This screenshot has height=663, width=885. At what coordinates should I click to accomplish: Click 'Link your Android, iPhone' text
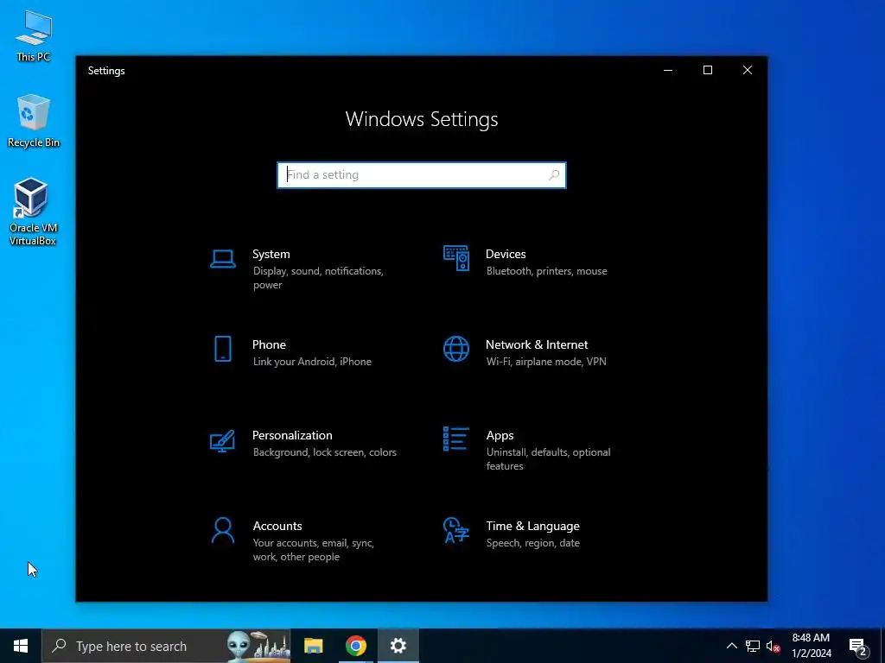[312, 362]
